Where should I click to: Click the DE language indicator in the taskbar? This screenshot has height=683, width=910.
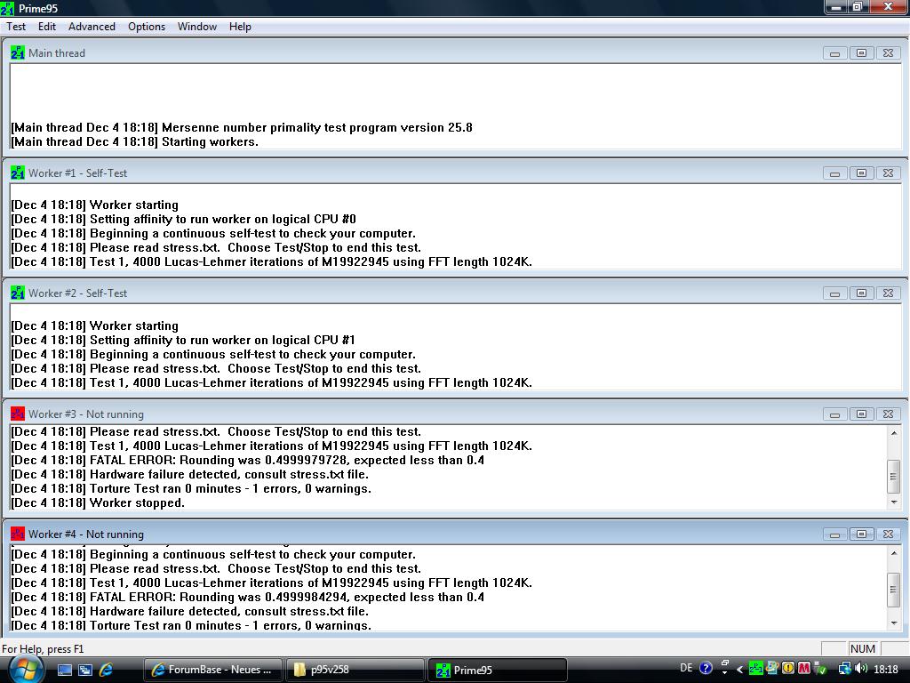coord(686,669)
